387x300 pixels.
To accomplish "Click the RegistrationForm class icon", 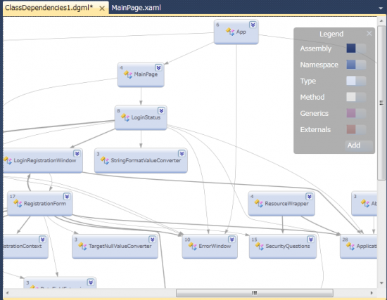I will click(x=18, y=204).
